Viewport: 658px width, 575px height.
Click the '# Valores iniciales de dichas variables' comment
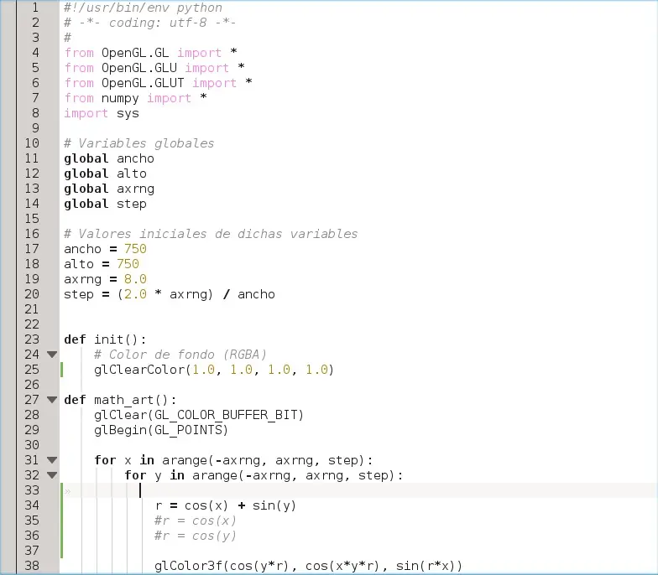211,234
